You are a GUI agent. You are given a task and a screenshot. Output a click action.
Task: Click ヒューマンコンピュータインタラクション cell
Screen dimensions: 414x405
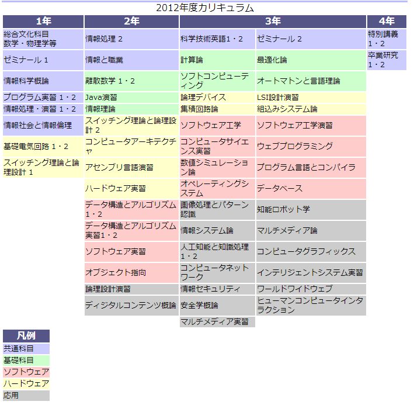311,306
